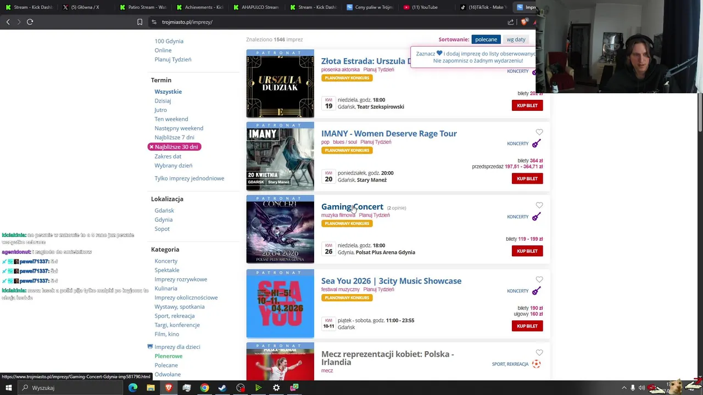Filter events to Dzisiaj

tap(163, 101)
